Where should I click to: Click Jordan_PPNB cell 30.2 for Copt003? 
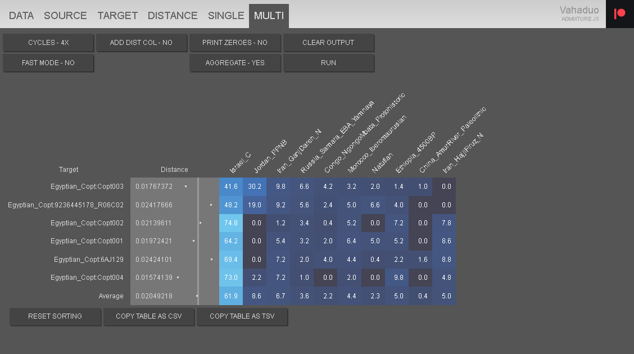[254, 187]
